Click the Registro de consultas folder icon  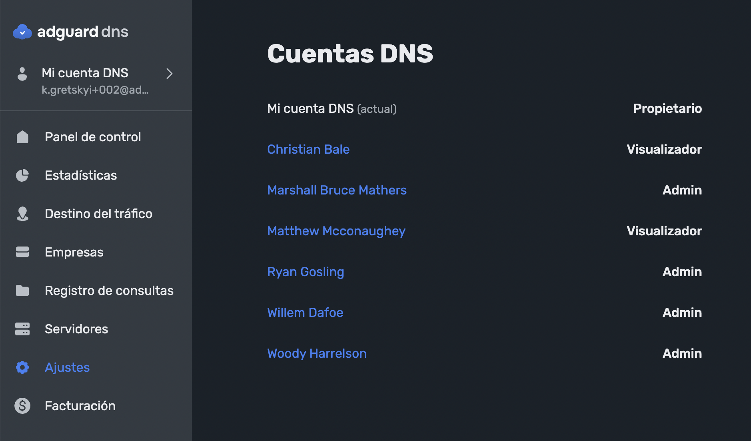click(22, 291)
